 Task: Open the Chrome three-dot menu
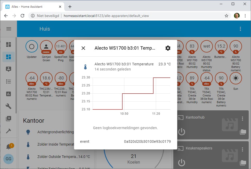click(245, 16)
